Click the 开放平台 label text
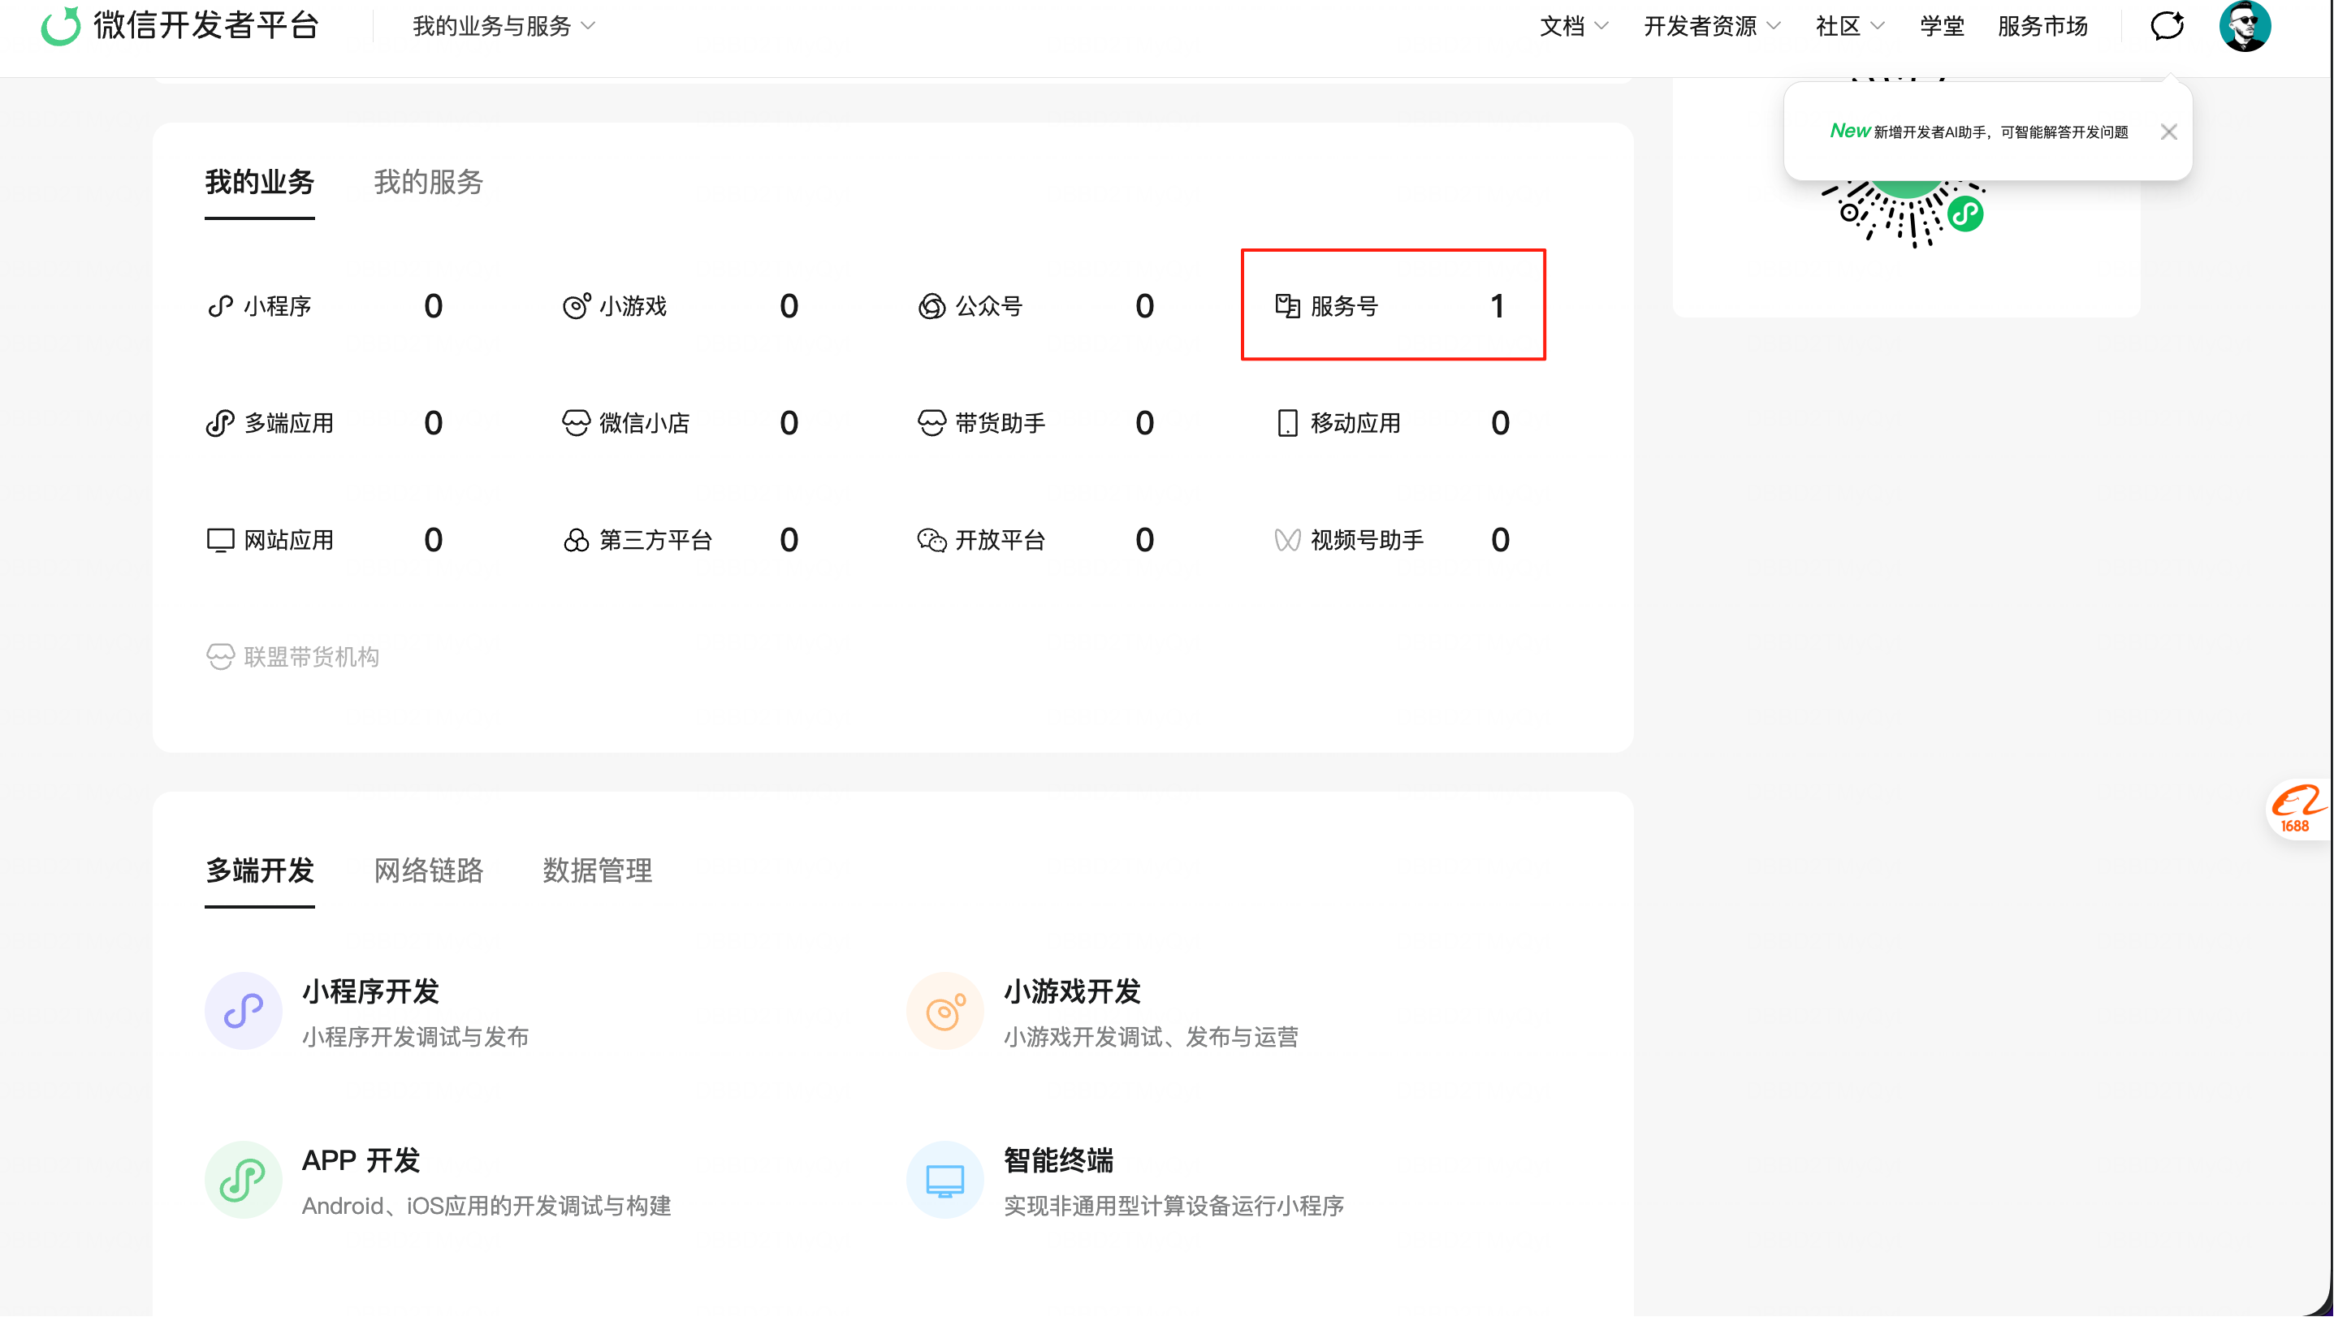The width and height of the screenshot is (2334, 1317). pyautogui.click(x=1000, y=540)
